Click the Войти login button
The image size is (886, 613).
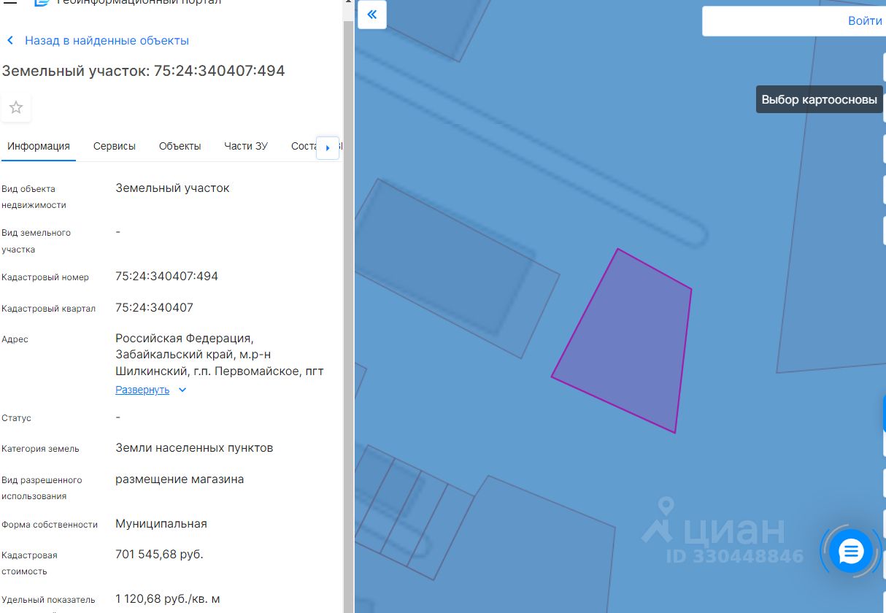pyautogui.click(x=865, y=20)
